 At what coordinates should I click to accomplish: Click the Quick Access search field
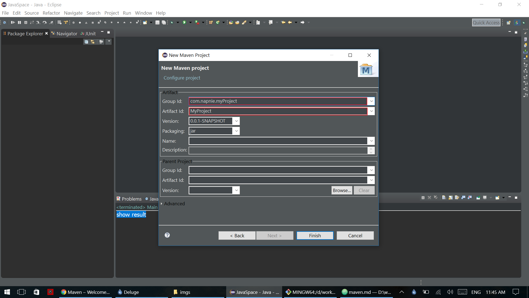point(486,23)
